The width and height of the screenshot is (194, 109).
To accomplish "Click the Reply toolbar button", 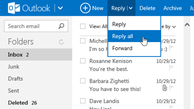I will (118, 8).
